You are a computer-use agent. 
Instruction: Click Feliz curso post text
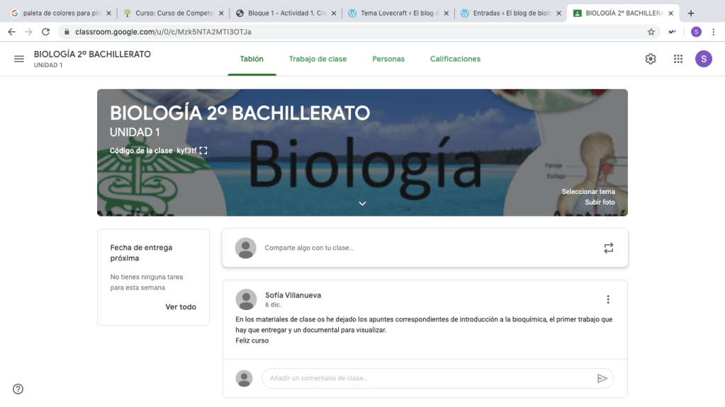(252, 340)
